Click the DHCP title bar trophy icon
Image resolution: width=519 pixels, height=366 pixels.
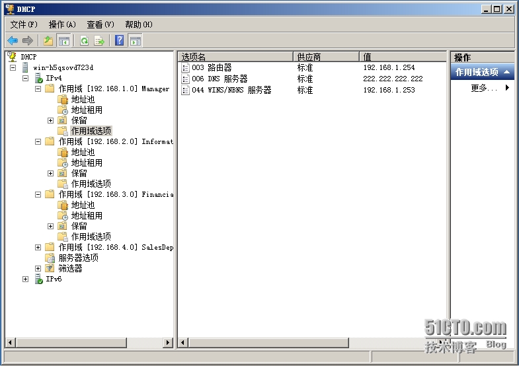[x=11, y=9]
